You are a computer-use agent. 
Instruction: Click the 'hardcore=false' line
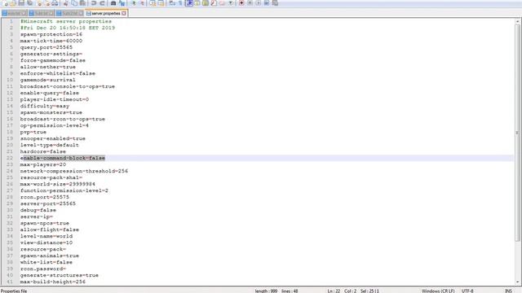(x=43, y=151)
